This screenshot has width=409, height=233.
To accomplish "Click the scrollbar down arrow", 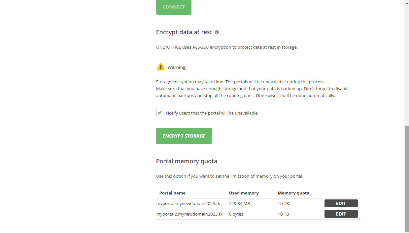I will coord(406,230).
